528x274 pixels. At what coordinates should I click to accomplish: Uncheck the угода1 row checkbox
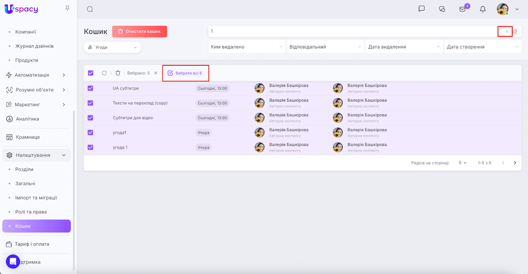pyautogui.click(x=90, y=132)
